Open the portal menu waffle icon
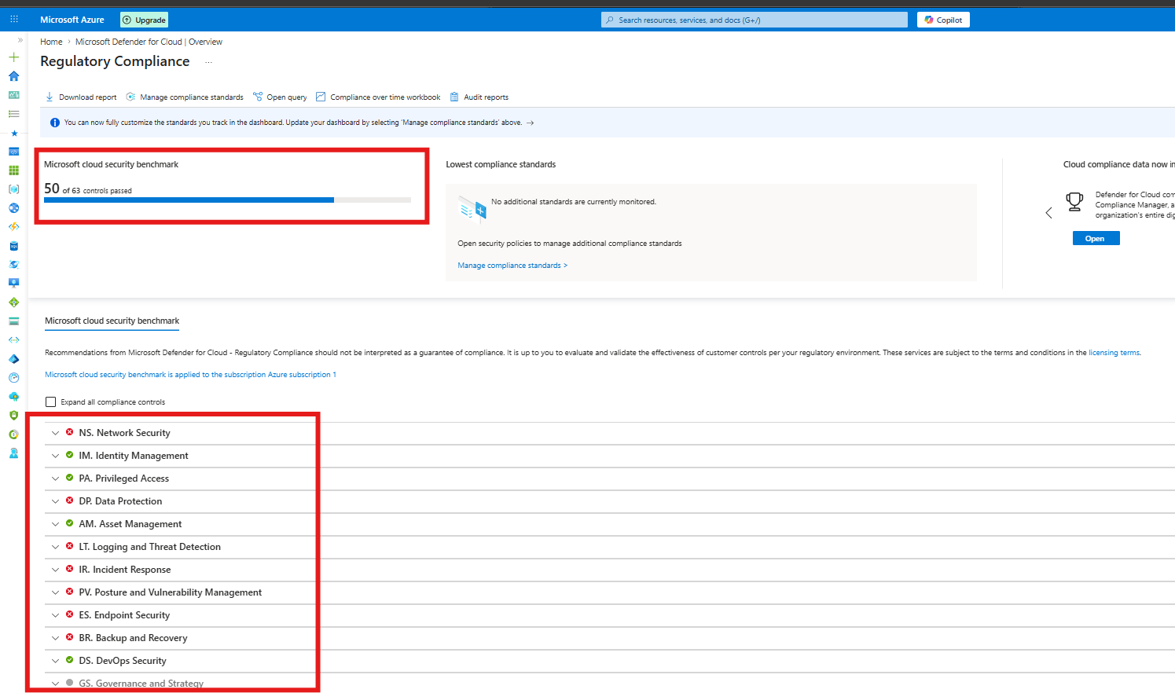 coord(14,20)
